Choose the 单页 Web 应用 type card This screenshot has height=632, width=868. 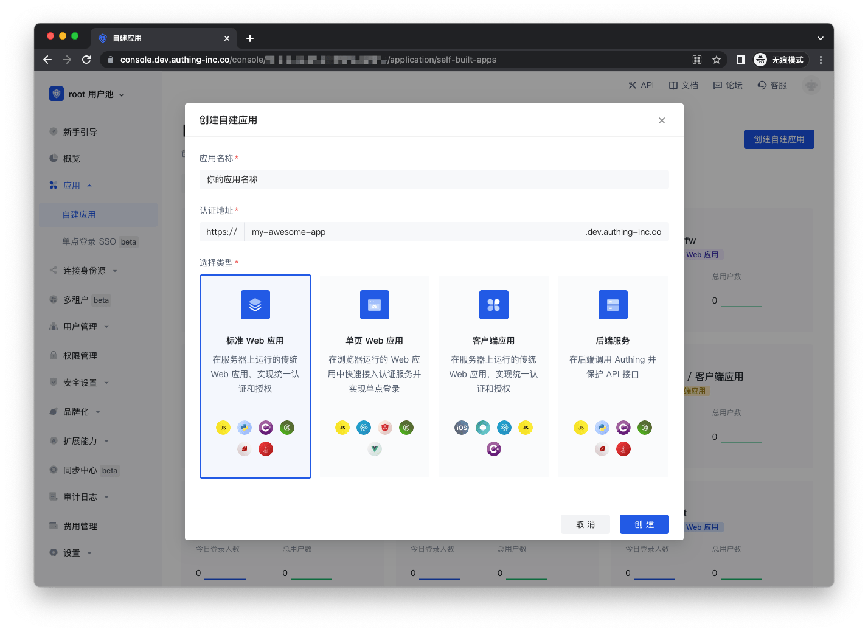pos(374,376)
